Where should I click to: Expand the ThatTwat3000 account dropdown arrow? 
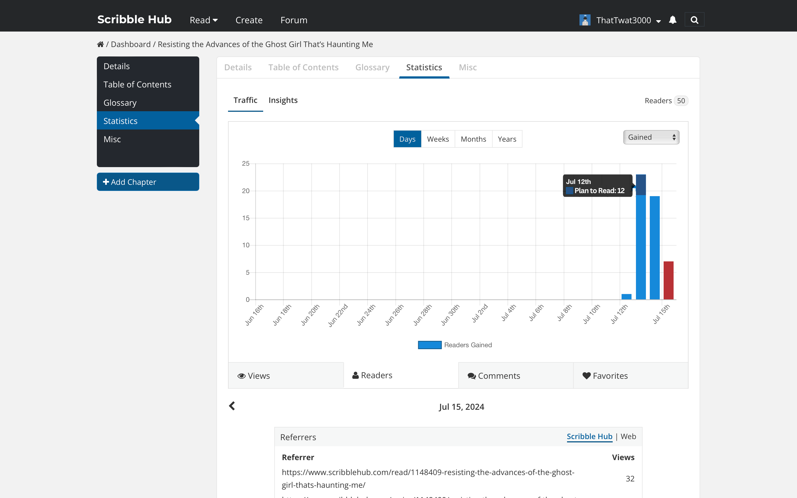click(x=658, y=21)
